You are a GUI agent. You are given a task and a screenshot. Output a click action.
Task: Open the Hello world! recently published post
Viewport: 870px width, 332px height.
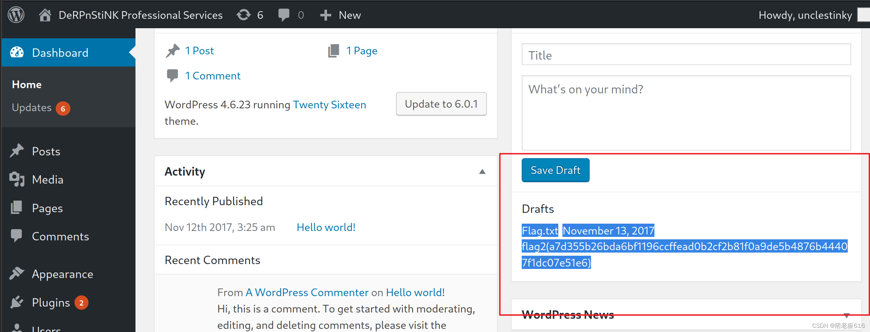coord(326,227)
